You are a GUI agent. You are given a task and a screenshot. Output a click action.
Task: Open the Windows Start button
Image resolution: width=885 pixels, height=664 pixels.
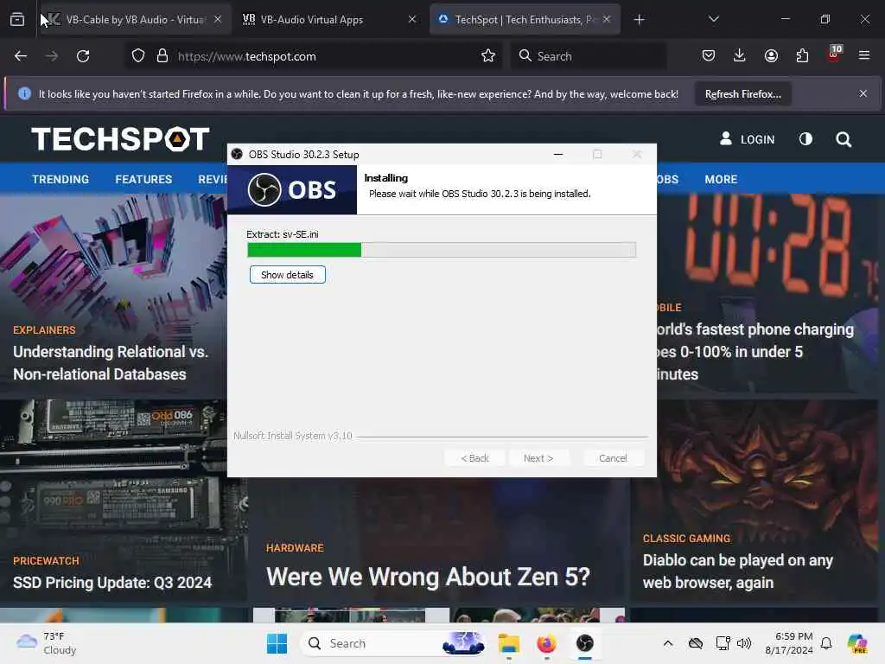[277, 643]
